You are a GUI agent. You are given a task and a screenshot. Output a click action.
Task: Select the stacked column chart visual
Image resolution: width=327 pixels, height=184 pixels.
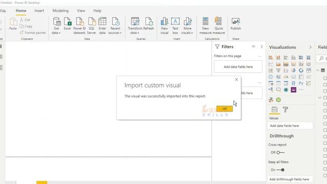pyautogui.click(x=278, y=57)
